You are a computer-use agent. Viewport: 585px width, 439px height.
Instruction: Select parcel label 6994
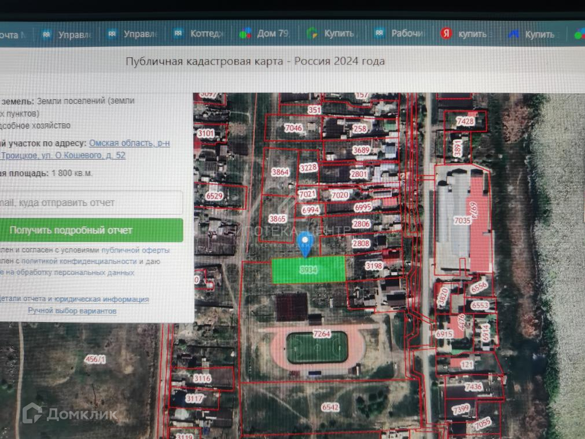[311, 210]
